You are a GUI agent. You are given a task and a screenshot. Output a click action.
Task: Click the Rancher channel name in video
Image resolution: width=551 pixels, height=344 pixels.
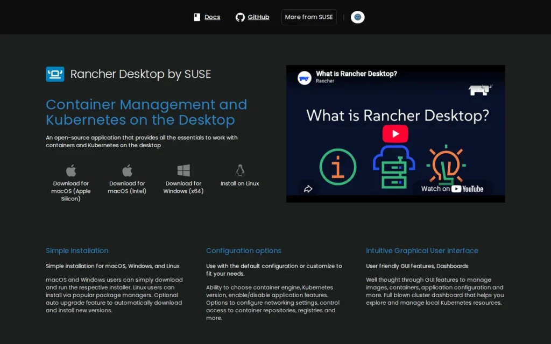point(324,81)
